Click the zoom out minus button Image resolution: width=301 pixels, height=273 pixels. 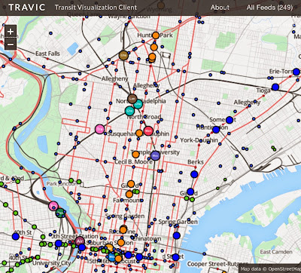(x=11, y=44)
